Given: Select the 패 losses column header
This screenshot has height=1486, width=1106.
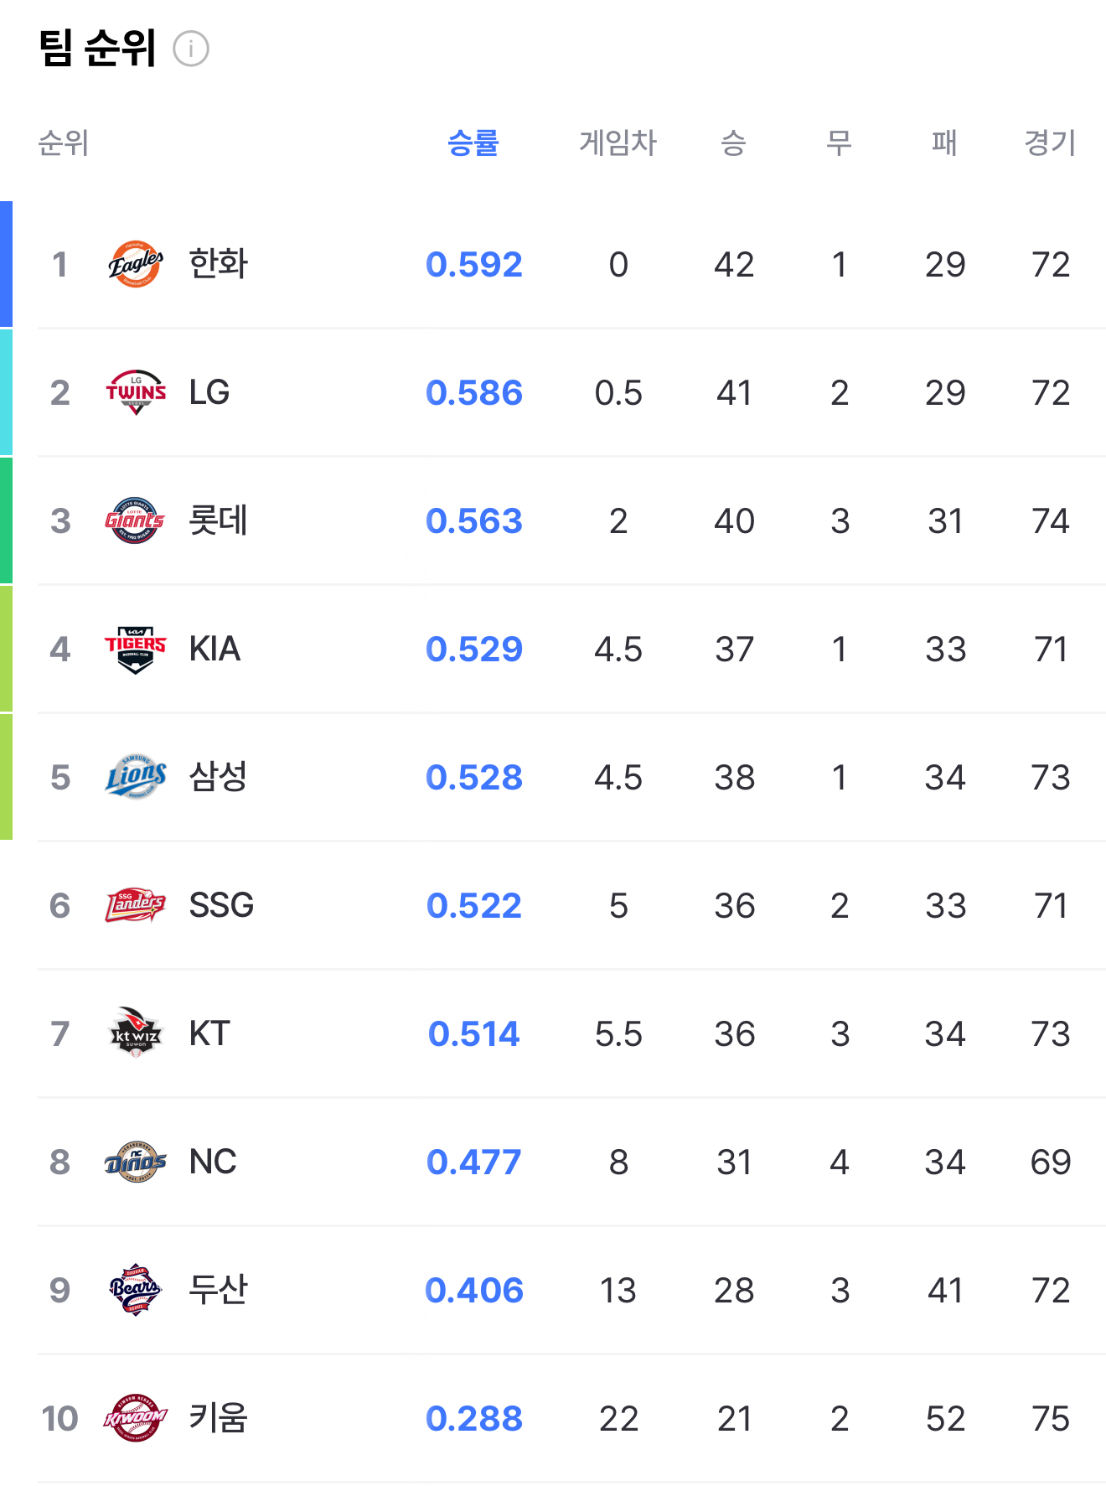Looking at the screenshot, I should click(945, 142).
